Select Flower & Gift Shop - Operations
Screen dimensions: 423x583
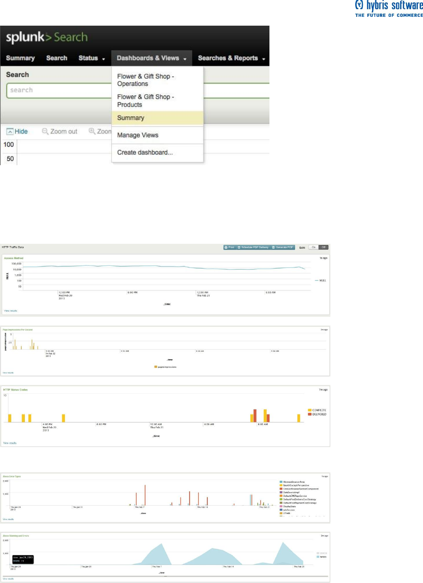pos(146,80)
